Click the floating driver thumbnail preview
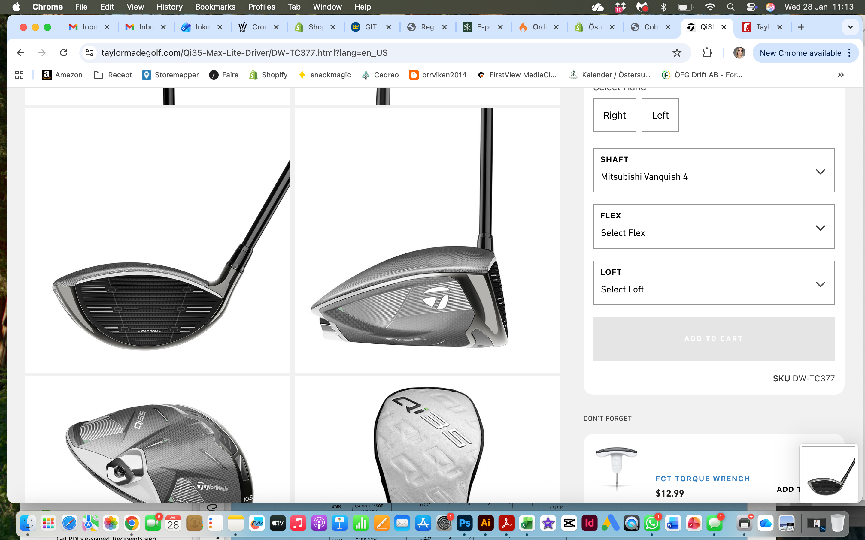The width and height of the screenshot is (865, 540). (828, 473)
